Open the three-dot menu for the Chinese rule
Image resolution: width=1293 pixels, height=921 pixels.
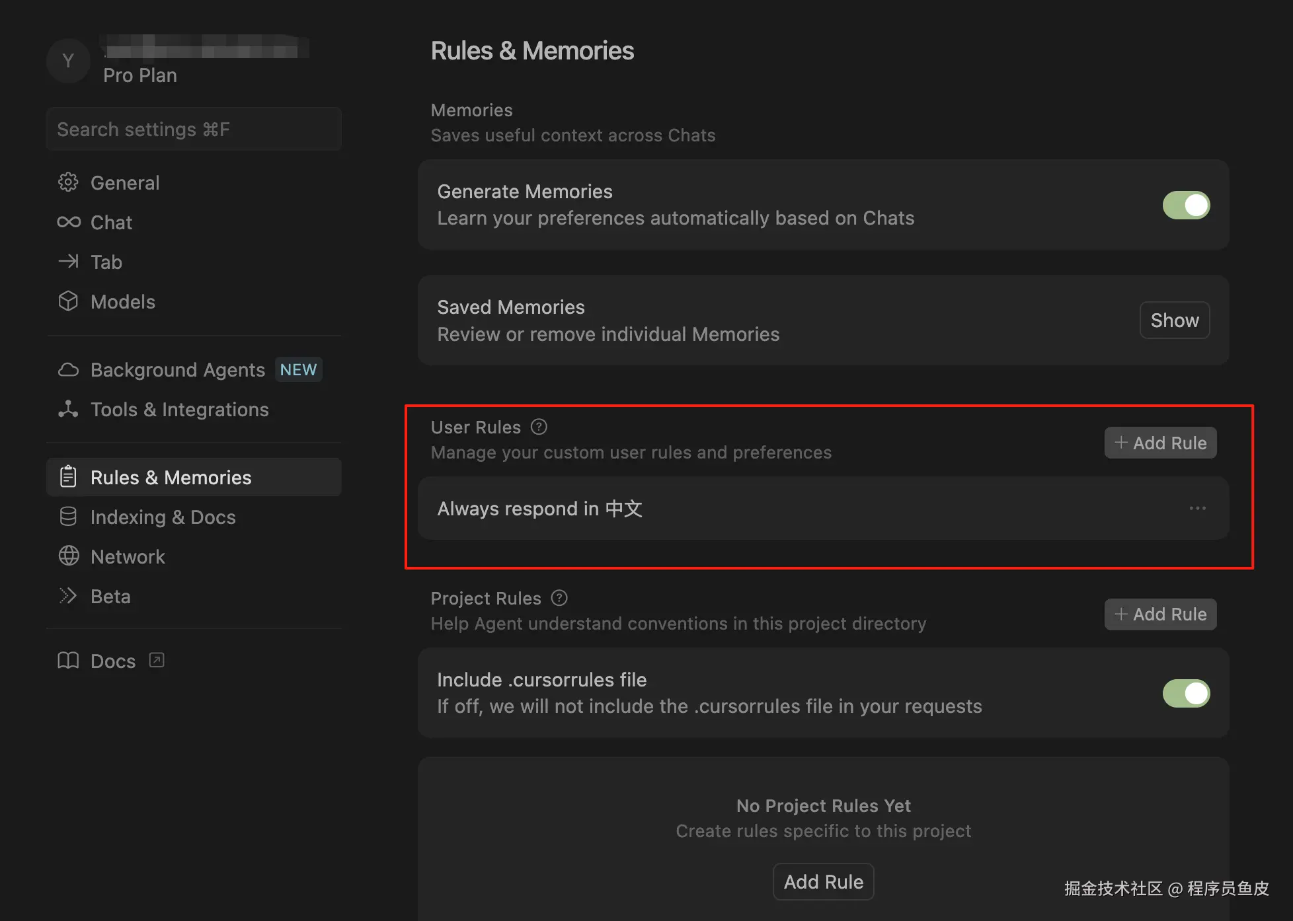pos(1197,508)
